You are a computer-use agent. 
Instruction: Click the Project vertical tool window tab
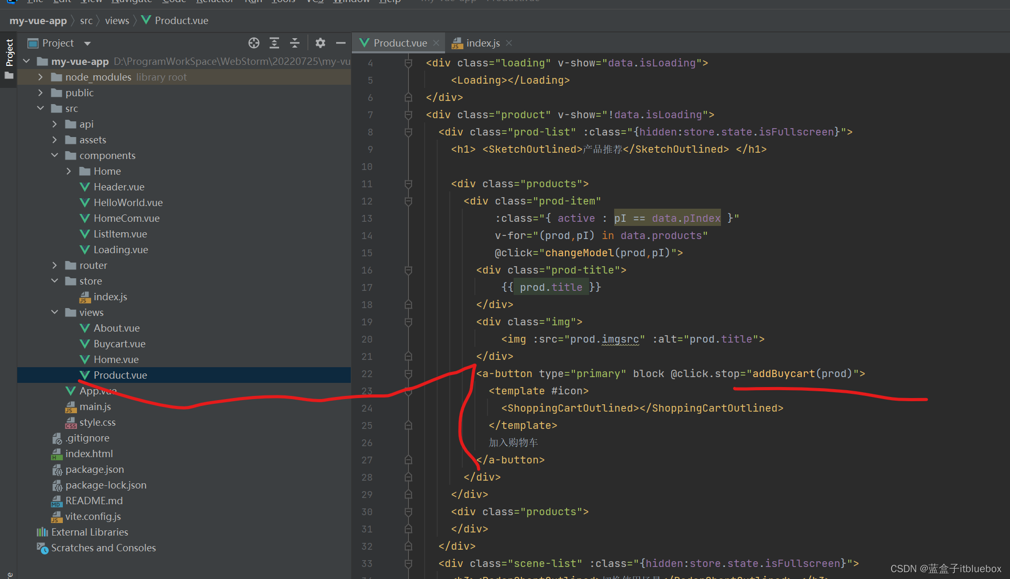[x=9, y=52]
